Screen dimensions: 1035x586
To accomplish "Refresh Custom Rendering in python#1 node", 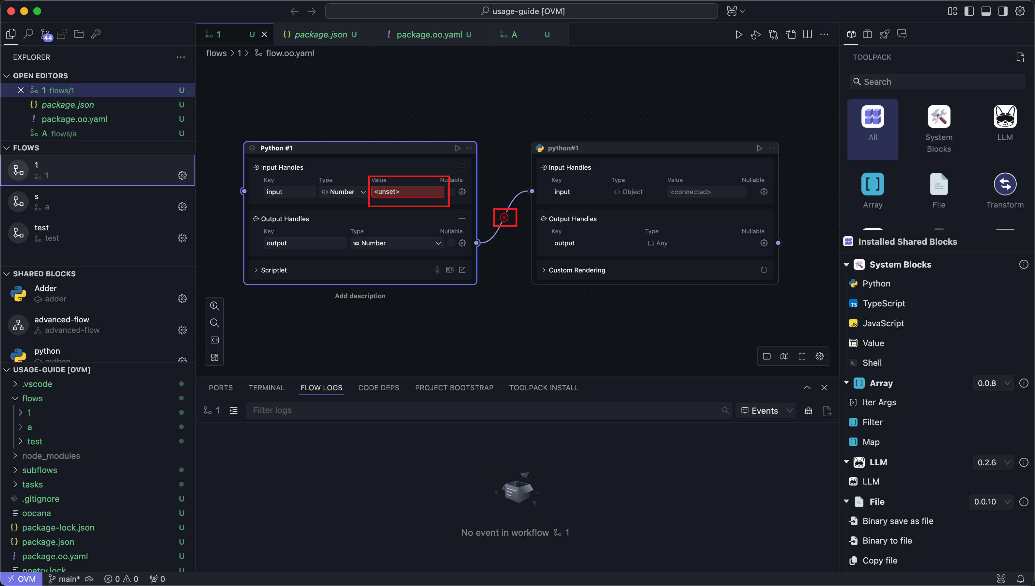I will [764, 270].
